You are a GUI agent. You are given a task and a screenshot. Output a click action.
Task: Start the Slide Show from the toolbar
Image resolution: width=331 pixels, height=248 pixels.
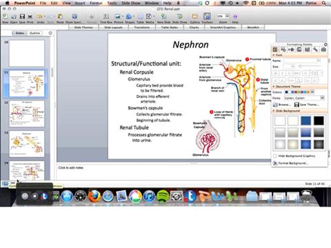tap(179, 17)
